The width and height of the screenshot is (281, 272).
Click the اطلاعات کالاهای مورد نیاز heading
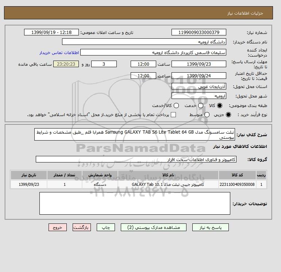click(x=240, y=146)
